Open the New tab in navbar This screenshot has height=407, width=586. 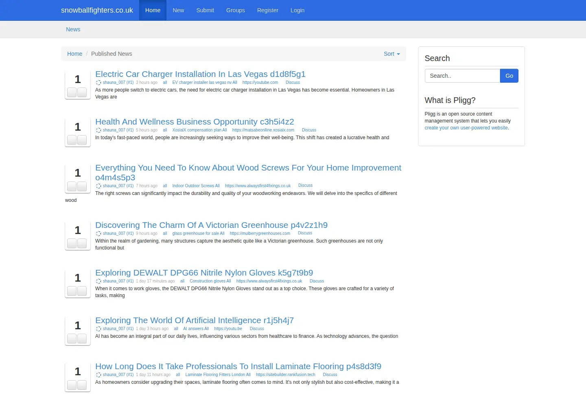[x=178, y=10]
